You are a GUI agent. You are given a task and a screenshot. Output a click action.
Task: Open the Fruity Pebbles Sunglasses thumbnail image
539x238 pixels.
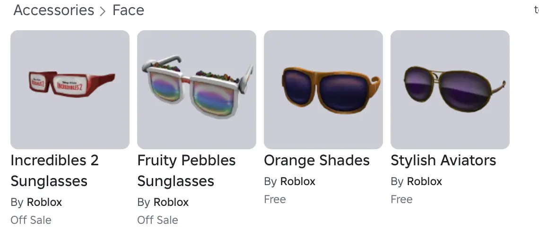point(197,90)
